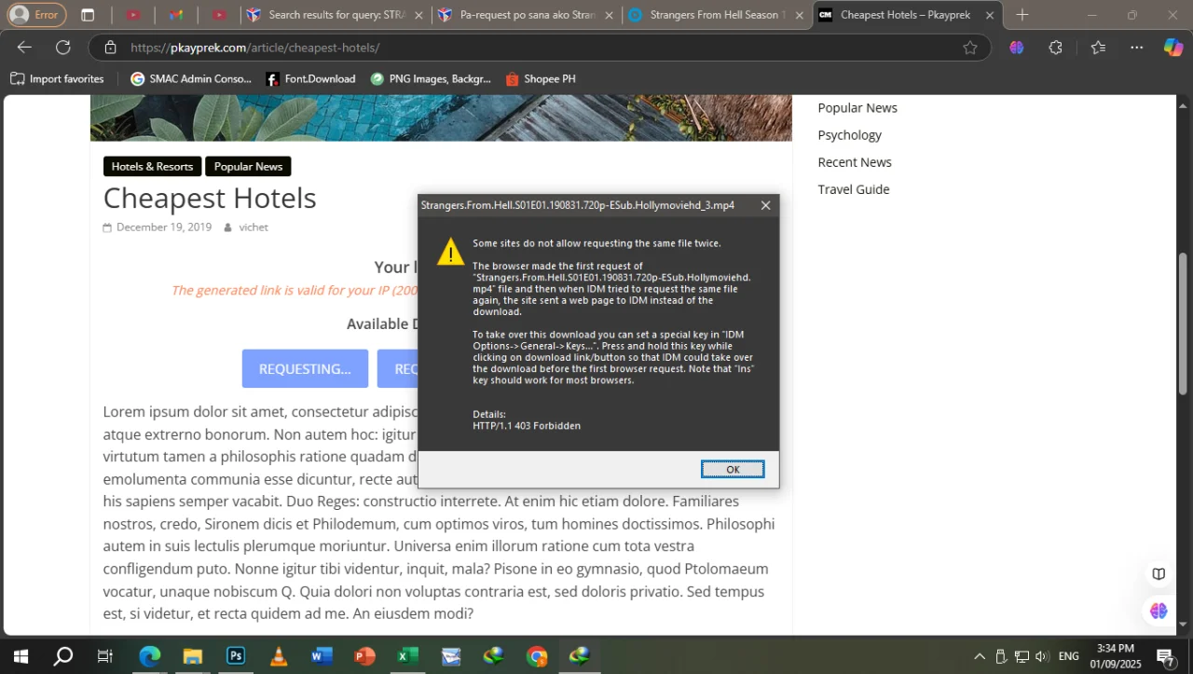Open the vichet author link
The image size is (1193, 674).
[x=254, y=227]
